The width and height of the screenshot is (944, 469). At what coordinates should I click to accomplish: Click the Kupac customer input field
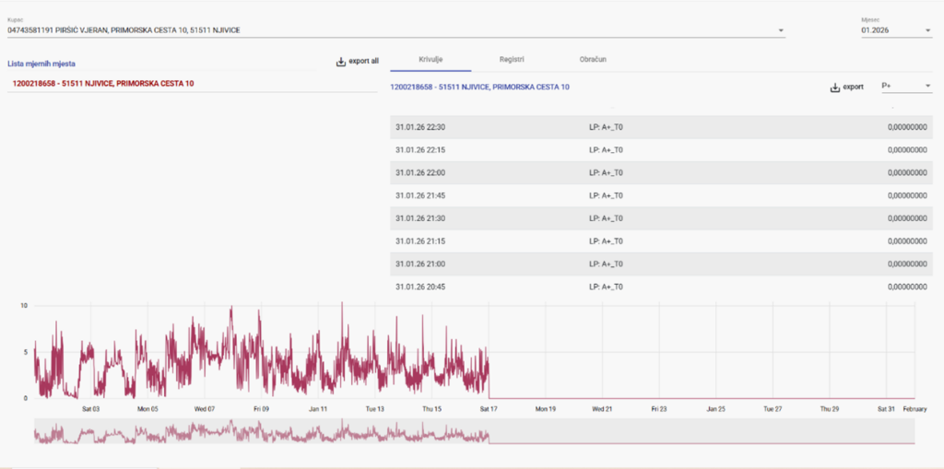click(x=387, y=30)
